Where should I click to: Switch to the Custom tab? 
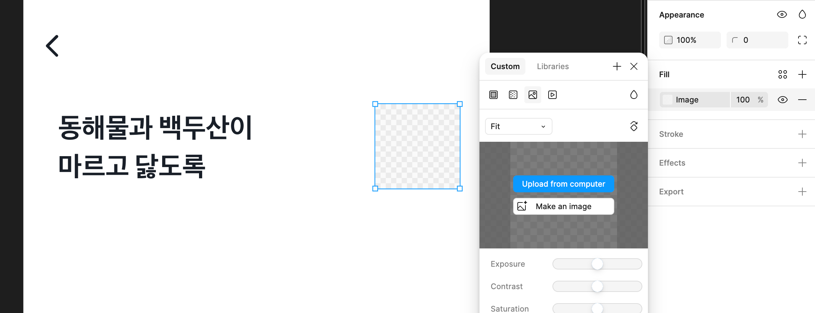pos(505,66)
